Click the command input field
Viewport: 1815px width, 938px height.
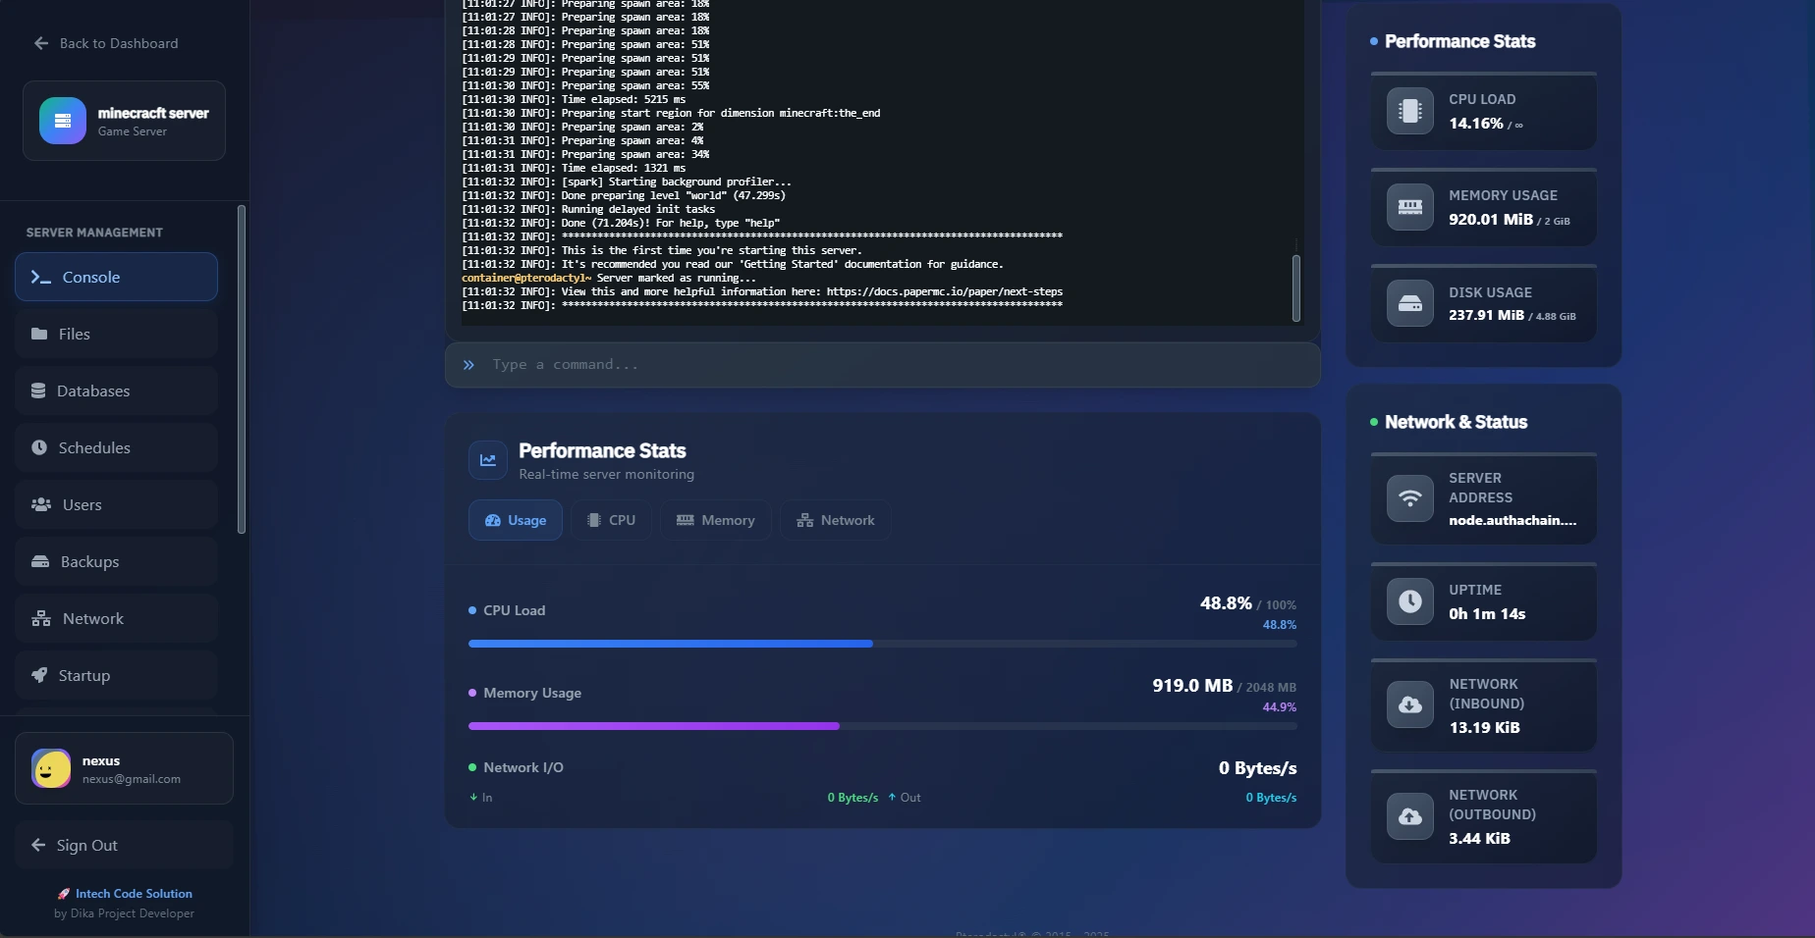click(881, 365)
